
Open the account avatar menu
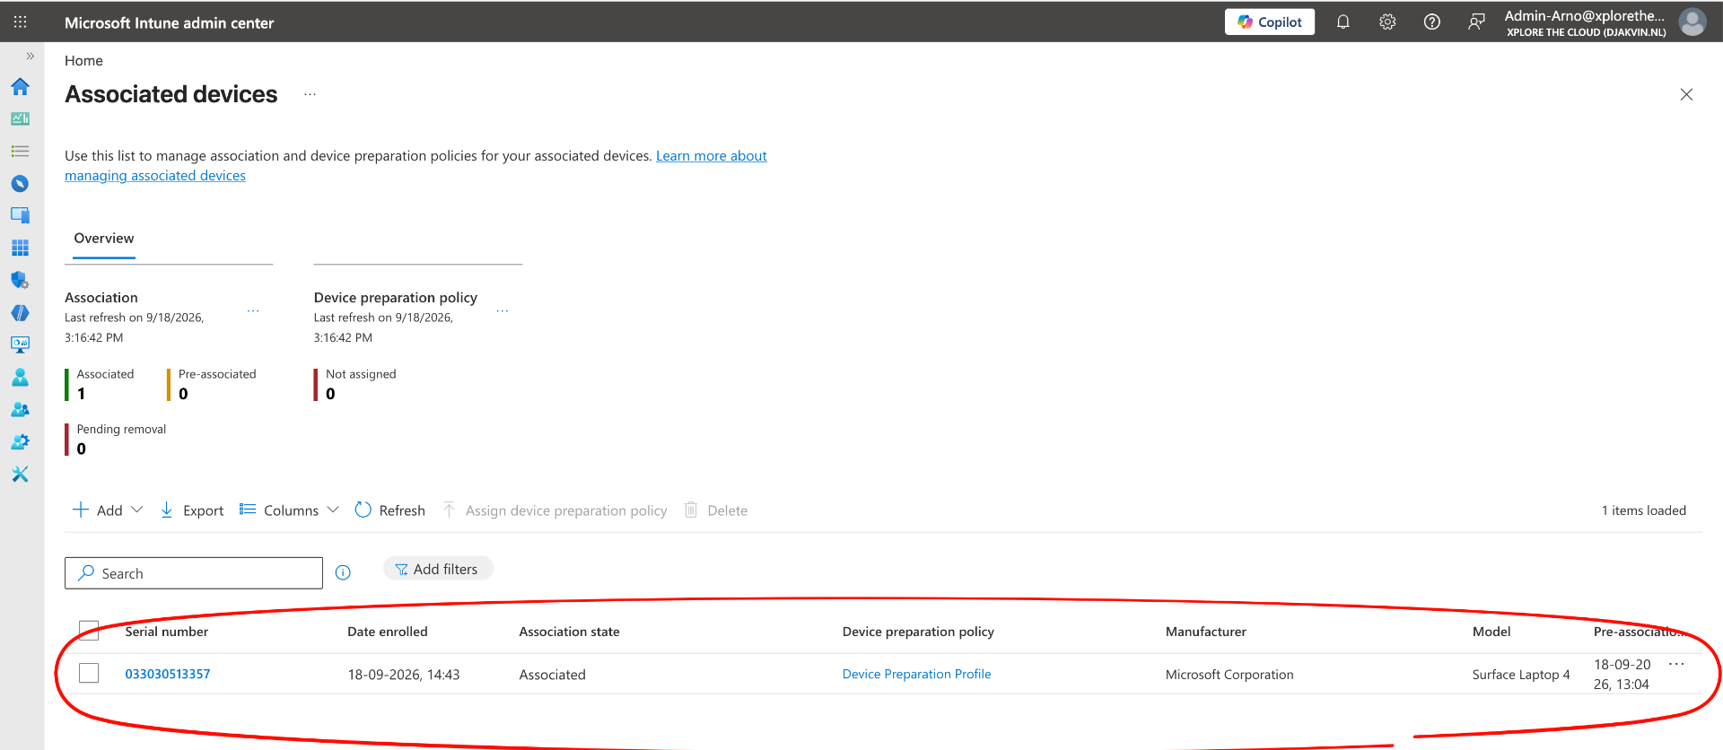[1692, 22]
